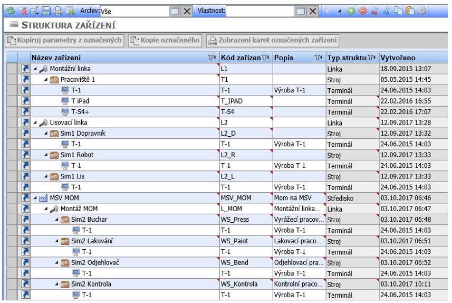Click the green refresh arrows icon

[x=11, y=11]
